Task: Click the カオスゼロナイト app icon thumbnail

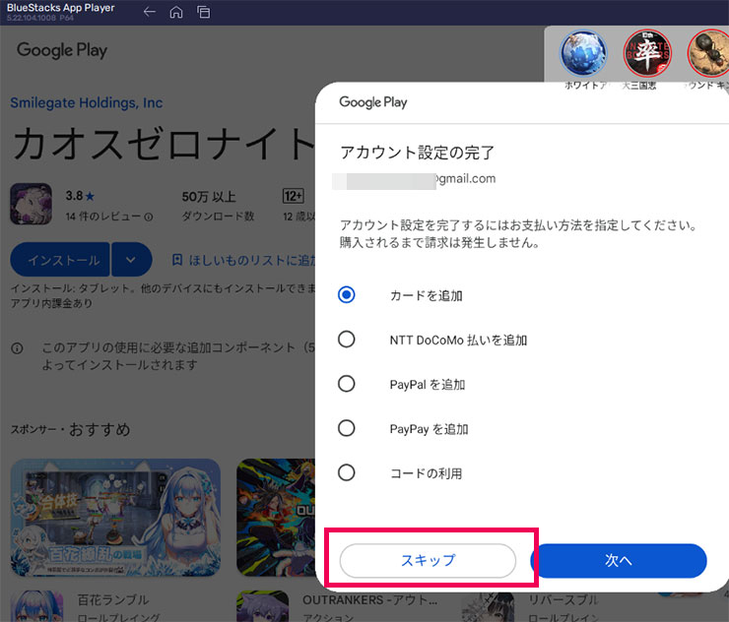Action: (x=31, y=204)
